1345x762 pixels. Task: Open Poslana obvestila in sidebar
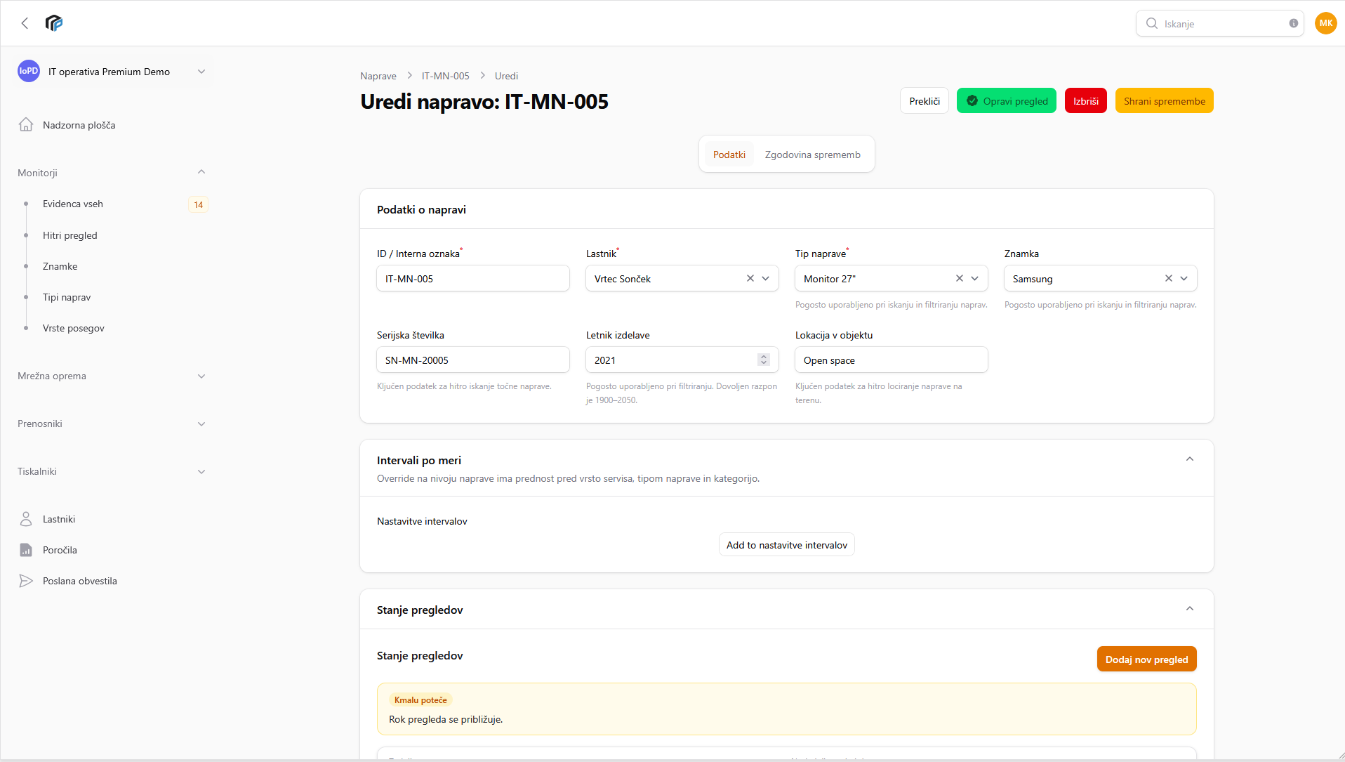[x=79, y=581]
